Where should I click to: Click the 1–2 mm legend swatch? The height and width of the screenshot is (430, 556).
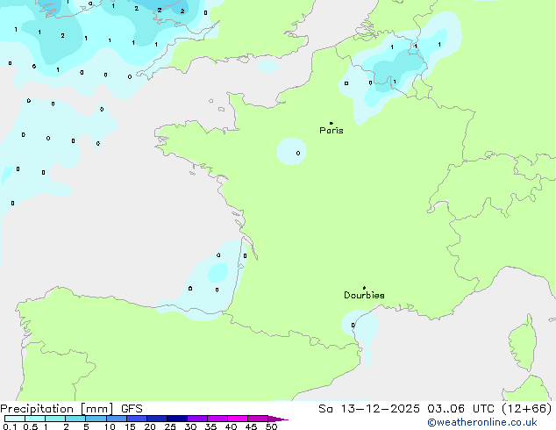55,419
